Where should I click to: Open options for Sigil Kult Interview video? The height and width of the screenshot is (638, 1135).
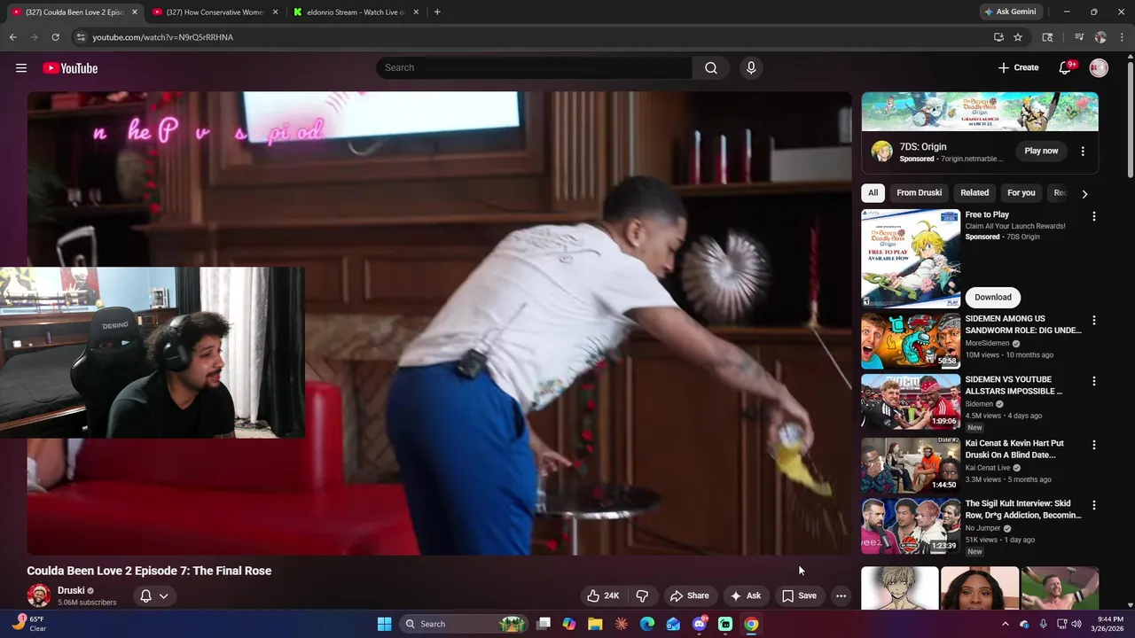[x=1093, y=505]
